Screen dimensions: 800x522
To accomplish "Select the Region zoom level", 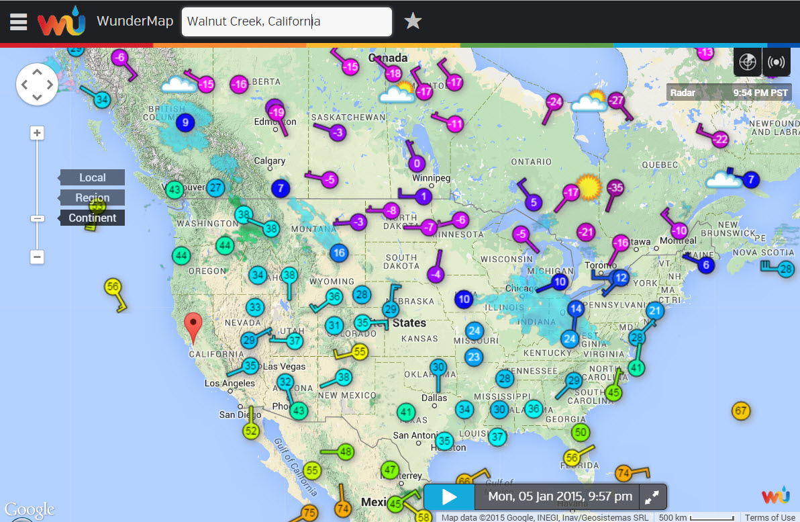I will tap(93, 198).
